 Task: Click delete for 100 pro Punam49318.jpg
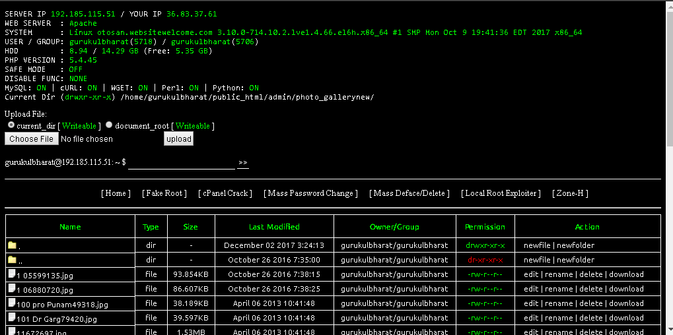click(x=591, y=304)
